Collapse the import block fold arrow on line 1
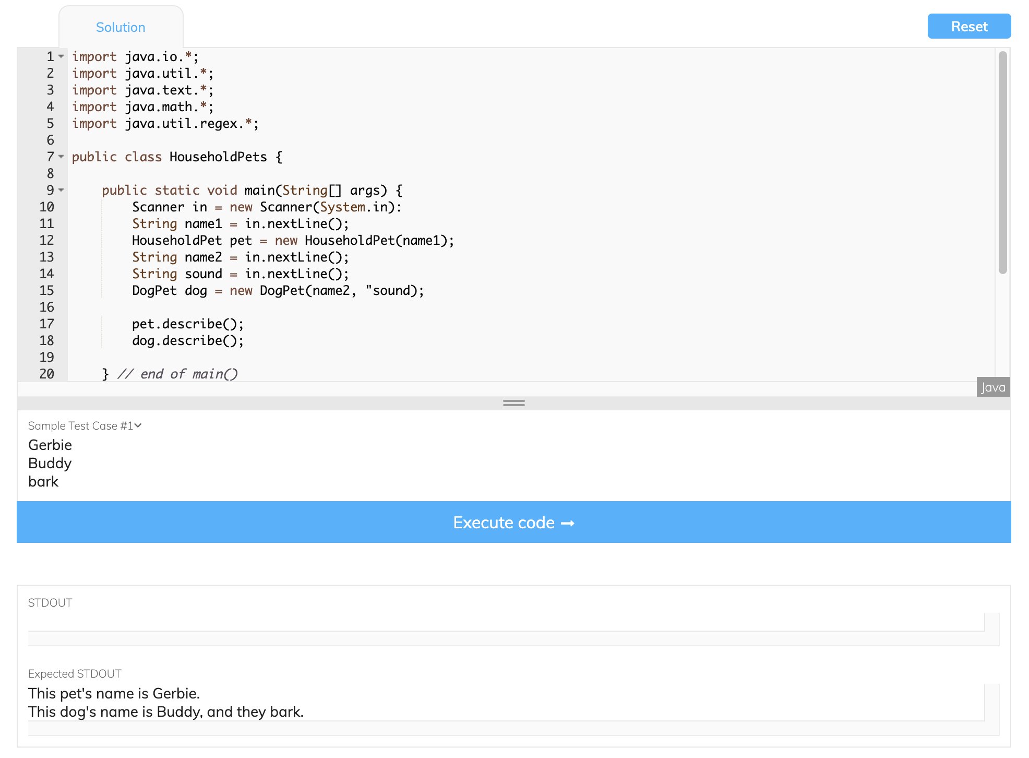 pyautogui.click(x=61, y=56)
